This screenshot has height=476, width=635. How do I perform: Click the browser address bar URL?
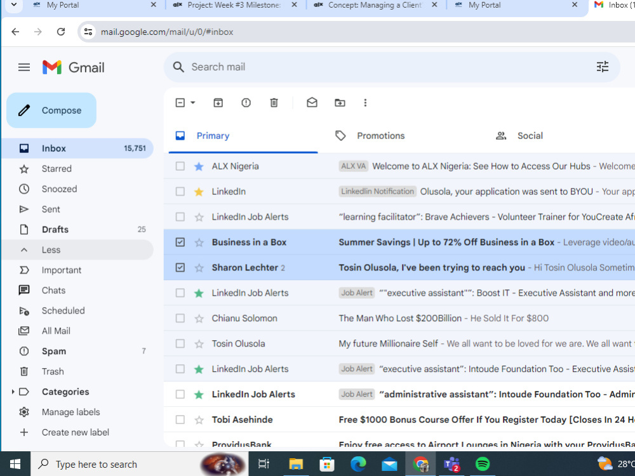167,32
